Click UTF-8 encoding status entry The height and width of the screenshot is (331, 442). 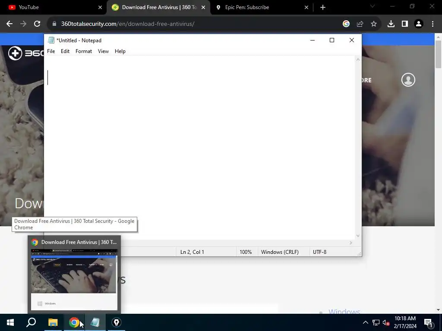(x=320, y=252)
